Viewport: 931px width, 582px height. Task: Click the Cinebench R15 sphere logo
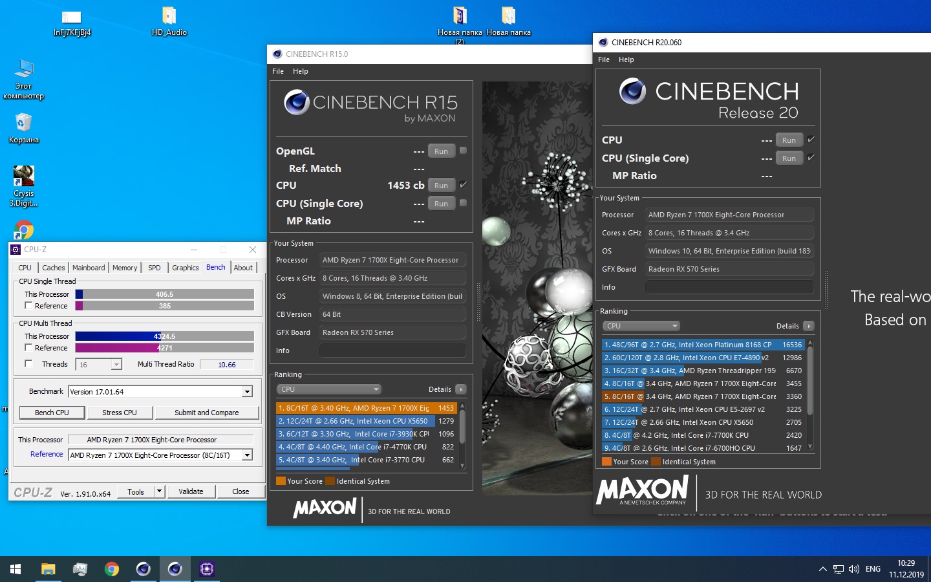[297, 103]
